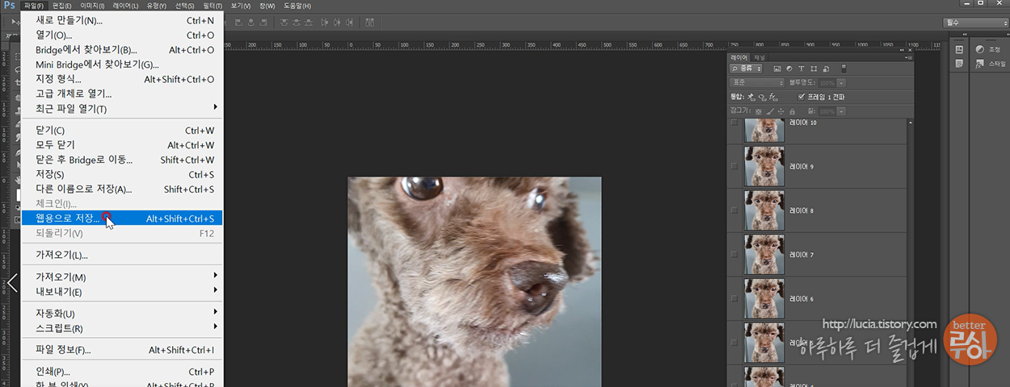Lock transparent pixels in layers panel

tap(759, 111)
